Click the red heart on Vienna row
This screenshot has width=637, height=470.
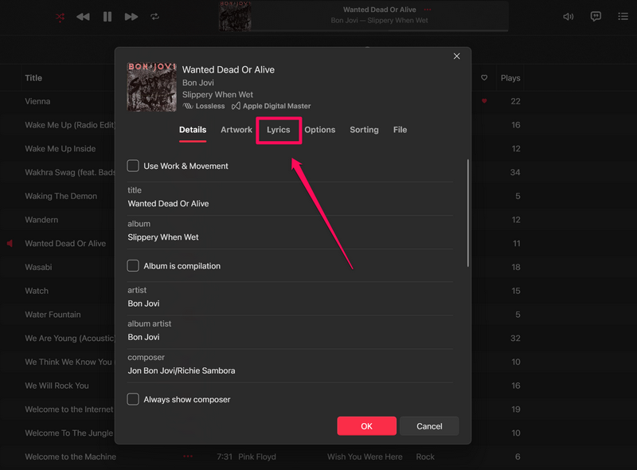484,101
